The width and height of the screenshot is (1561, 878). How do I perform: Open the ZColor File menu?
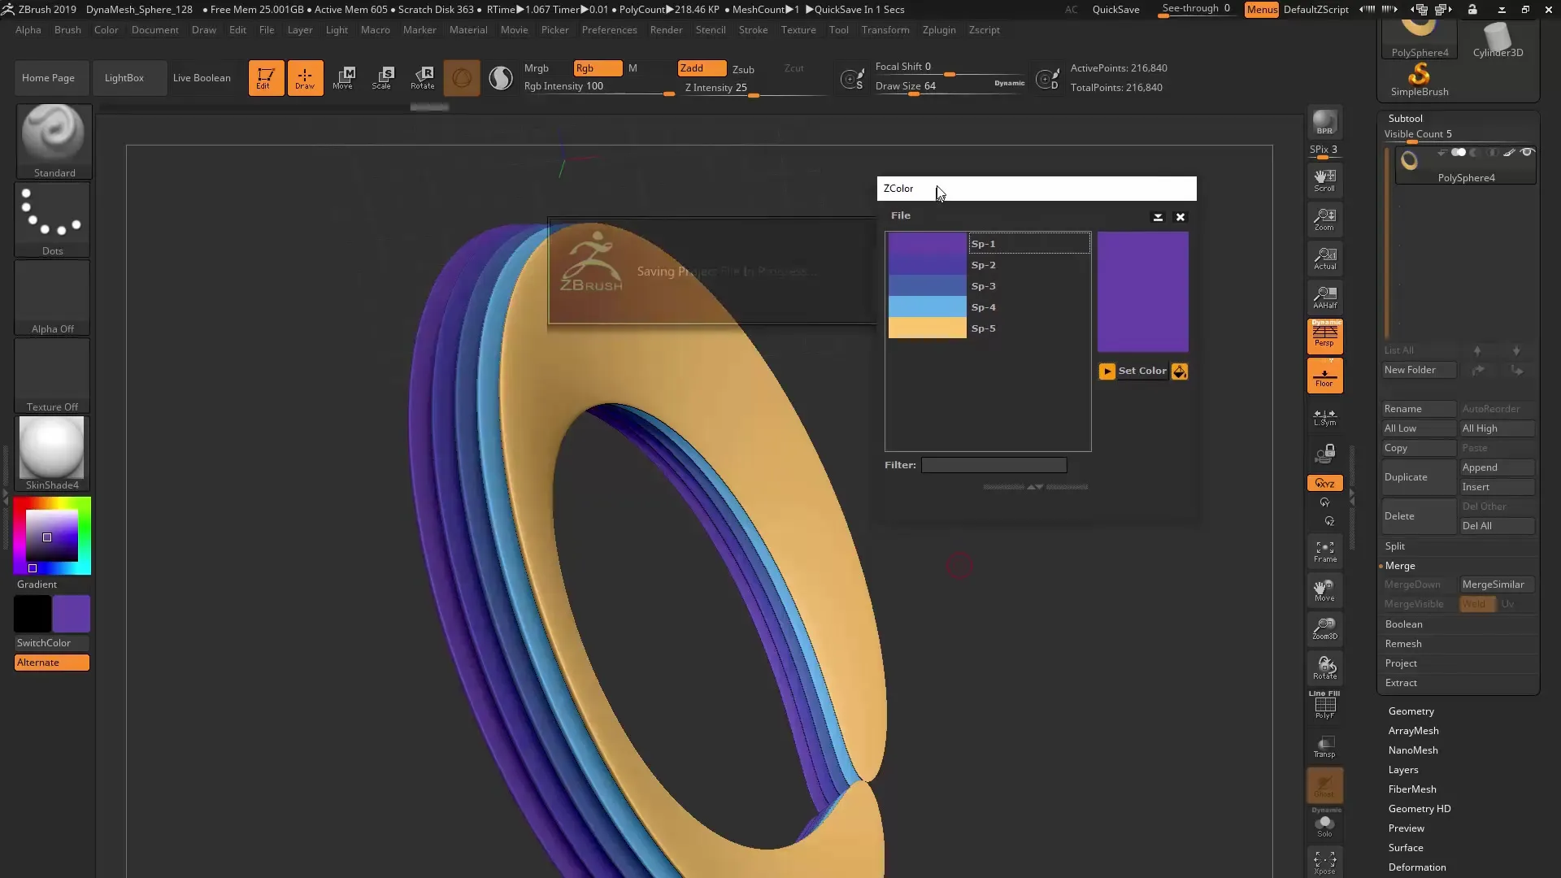[900, 215]
